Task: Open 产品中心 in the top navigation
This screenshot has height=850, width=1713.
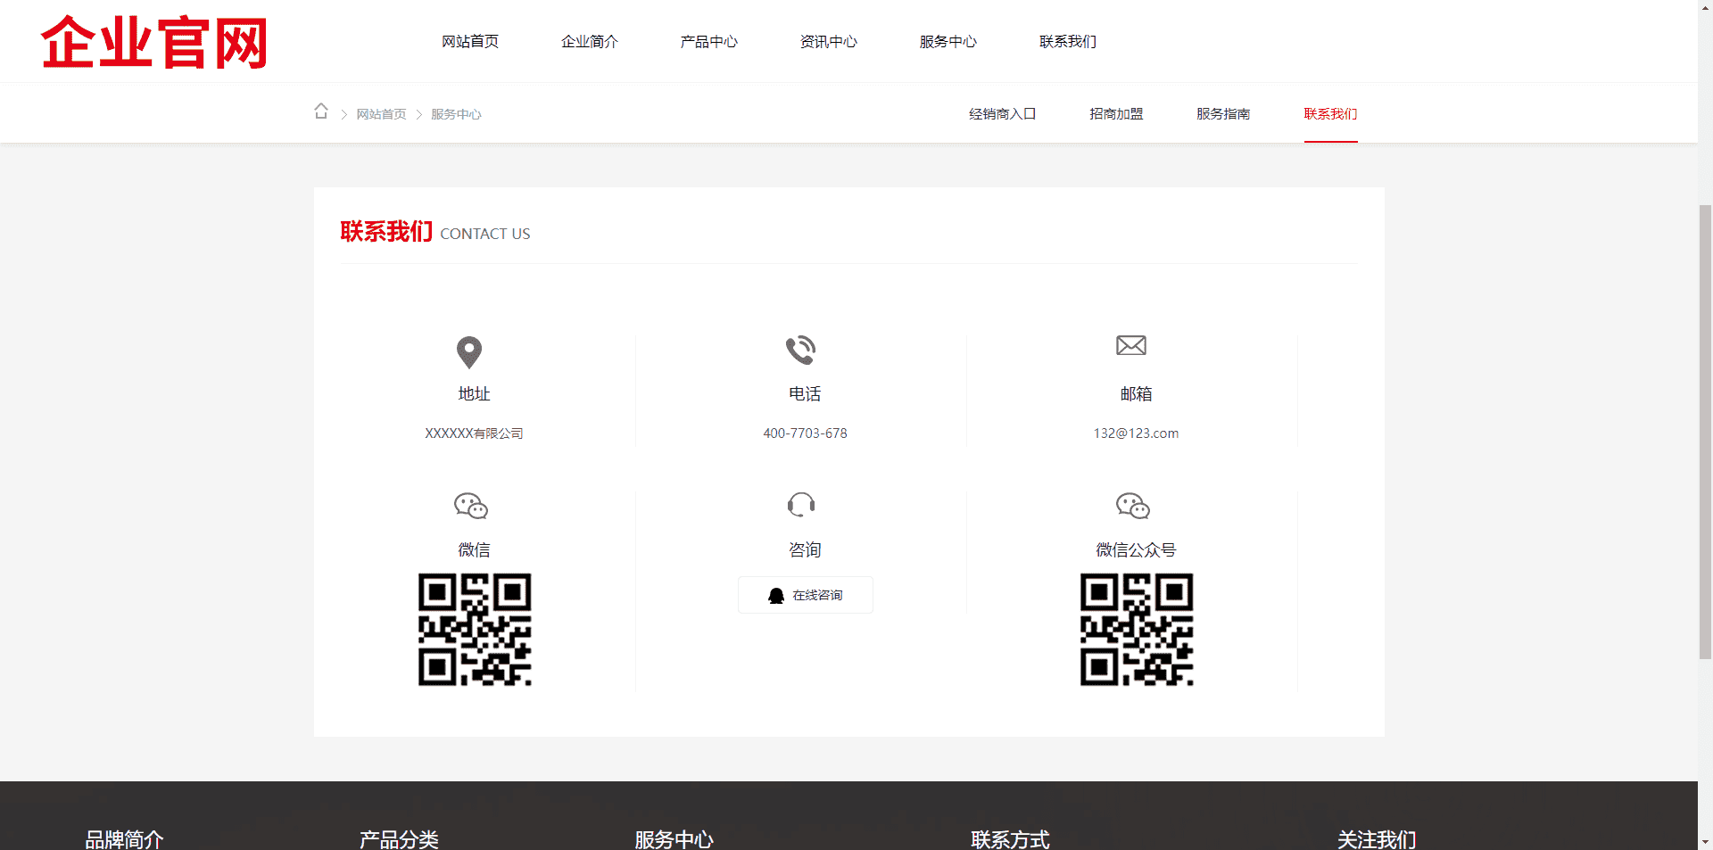Action: pyautogui.click(x=709, y=42)
